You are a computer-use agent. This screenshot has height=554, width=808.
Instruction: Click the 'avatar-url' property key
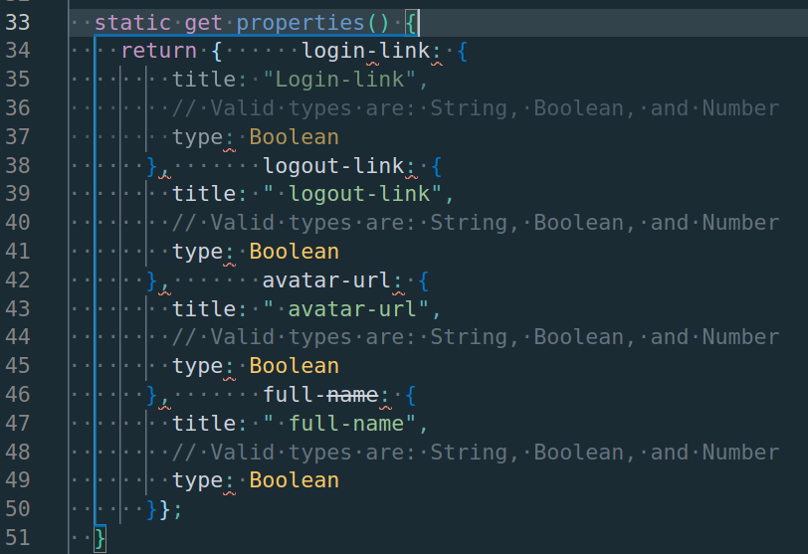pyautogui.click(x=326, y=280)
